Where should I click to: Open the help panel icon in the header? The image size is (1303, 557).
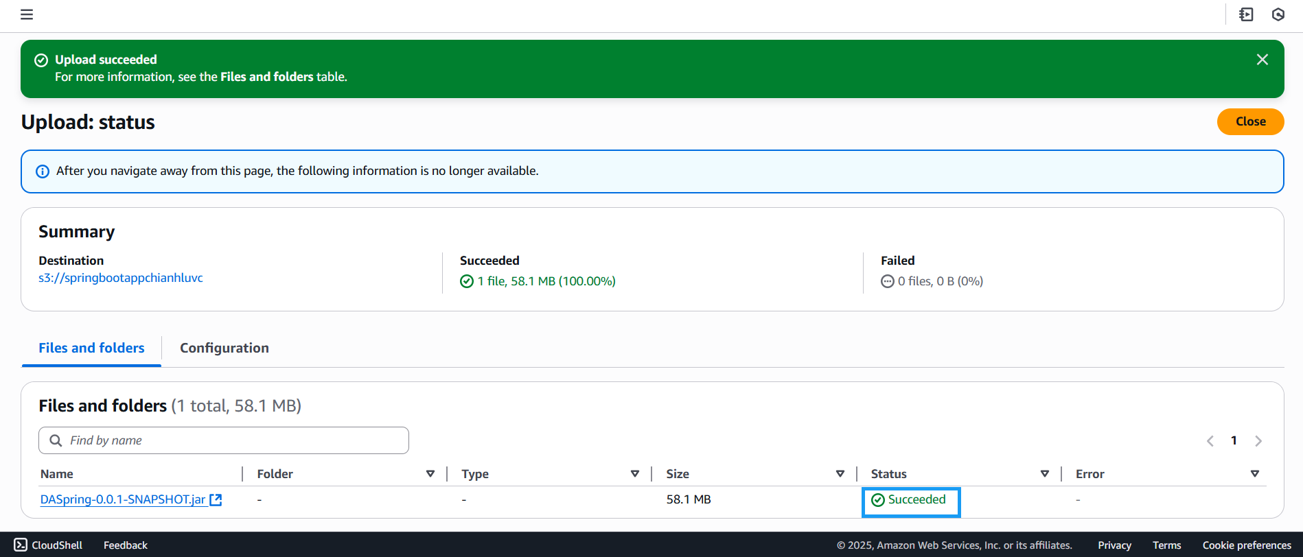[x=1246, y=14]
